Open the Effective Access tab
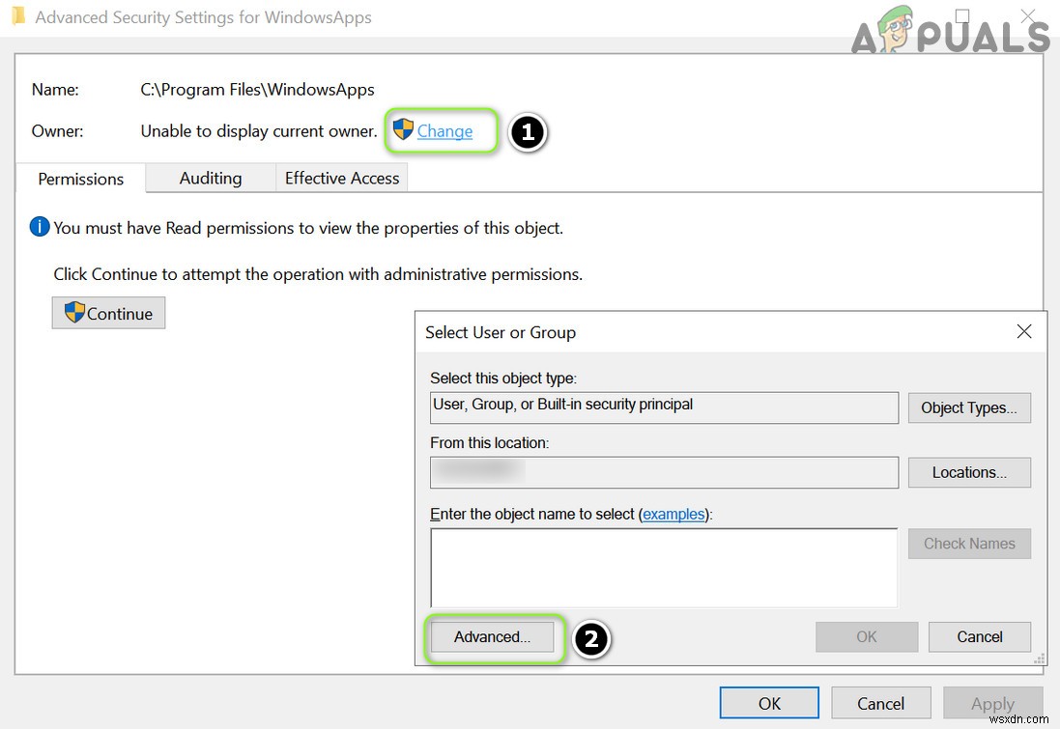This screenshot has width=1060, height=729. [x=341, y=178]
